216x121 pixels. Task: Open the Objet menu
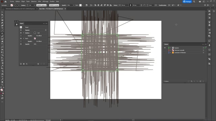pyautogui.click(x=23, y=1)
